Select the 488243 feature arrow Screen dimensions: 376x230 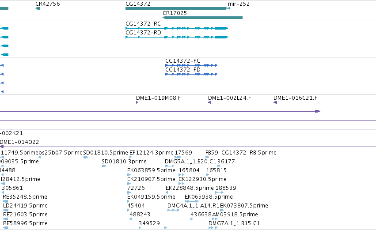(x=130, y=219)
